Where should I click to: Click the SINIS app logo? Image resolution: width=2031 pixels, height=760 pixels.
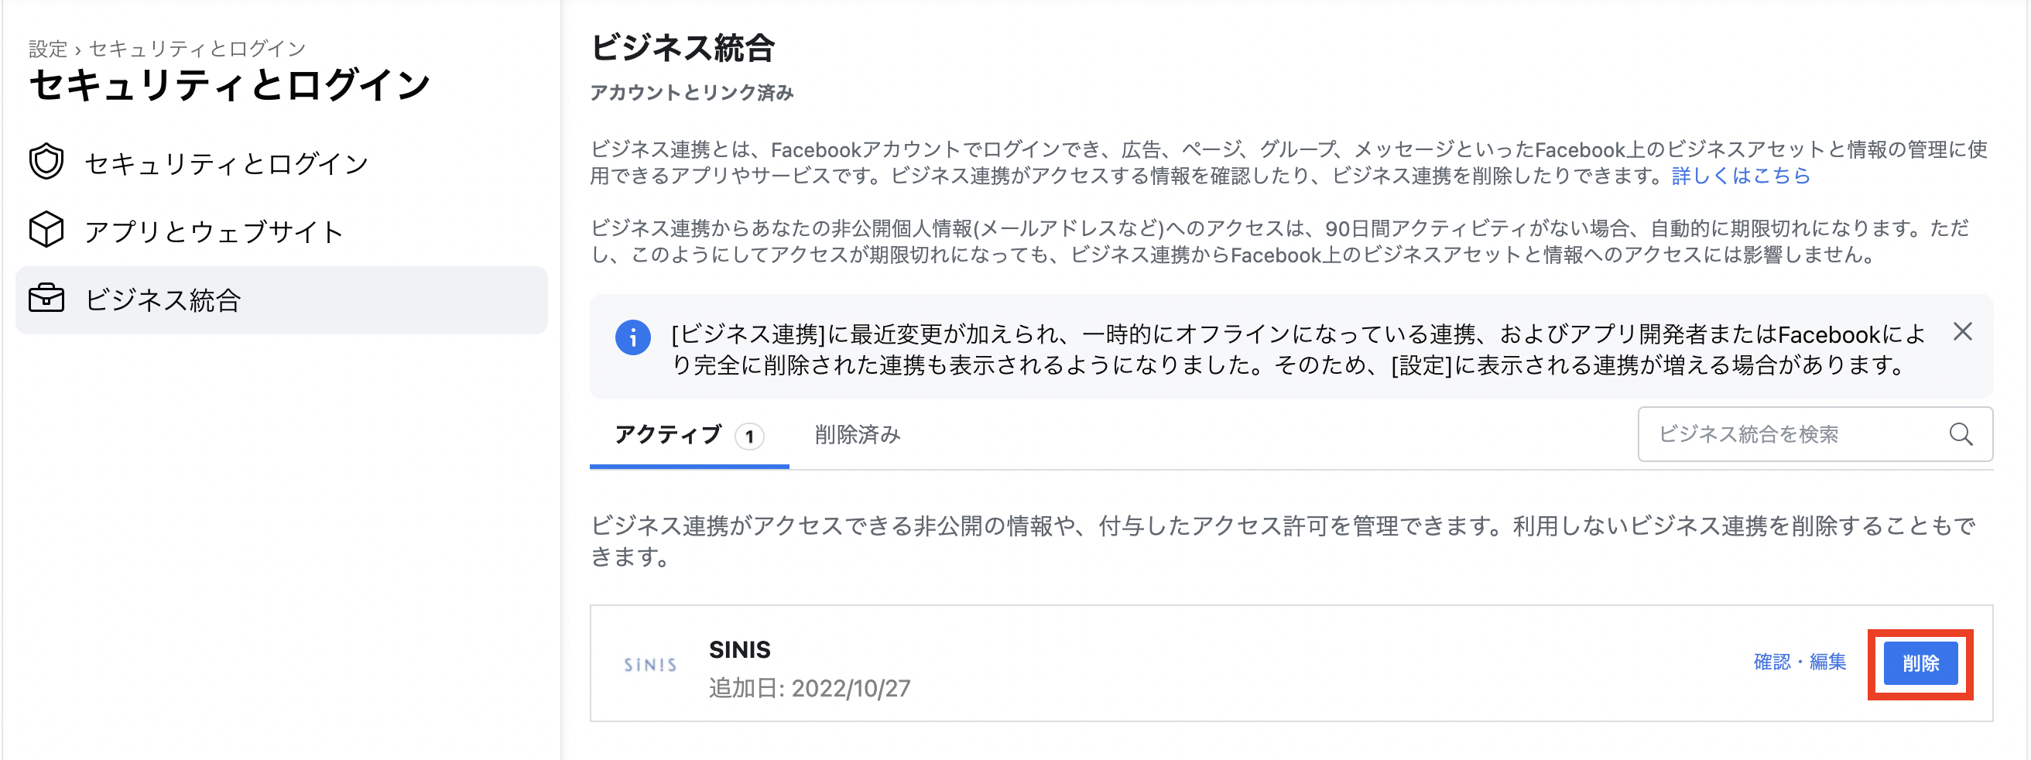(649, 665)
